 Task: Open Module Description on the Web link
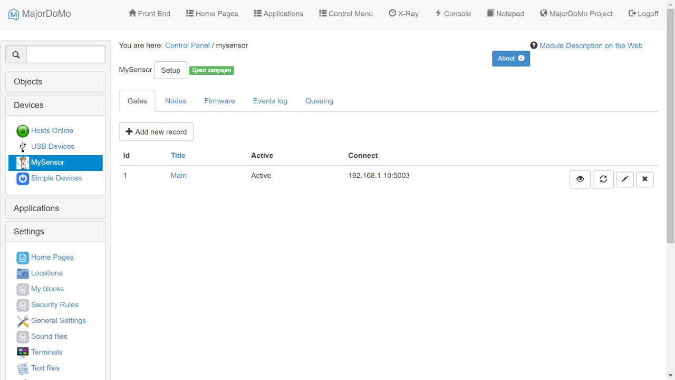point(590,46)
